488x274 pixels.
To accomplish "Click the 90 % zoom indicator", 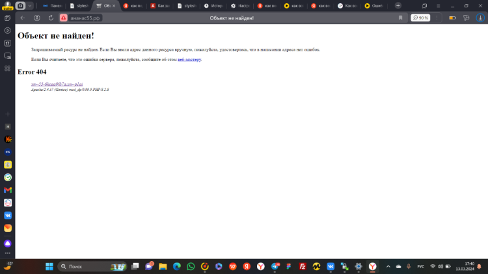I will [420, 18].
